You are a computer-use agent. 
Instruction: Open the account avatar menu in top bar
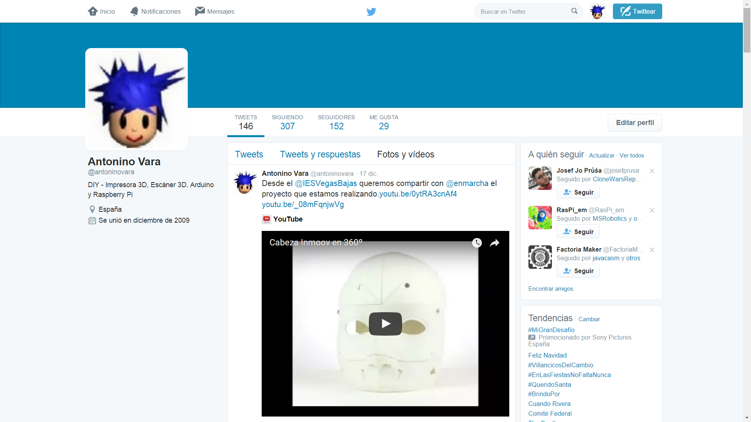click(597, 11)
